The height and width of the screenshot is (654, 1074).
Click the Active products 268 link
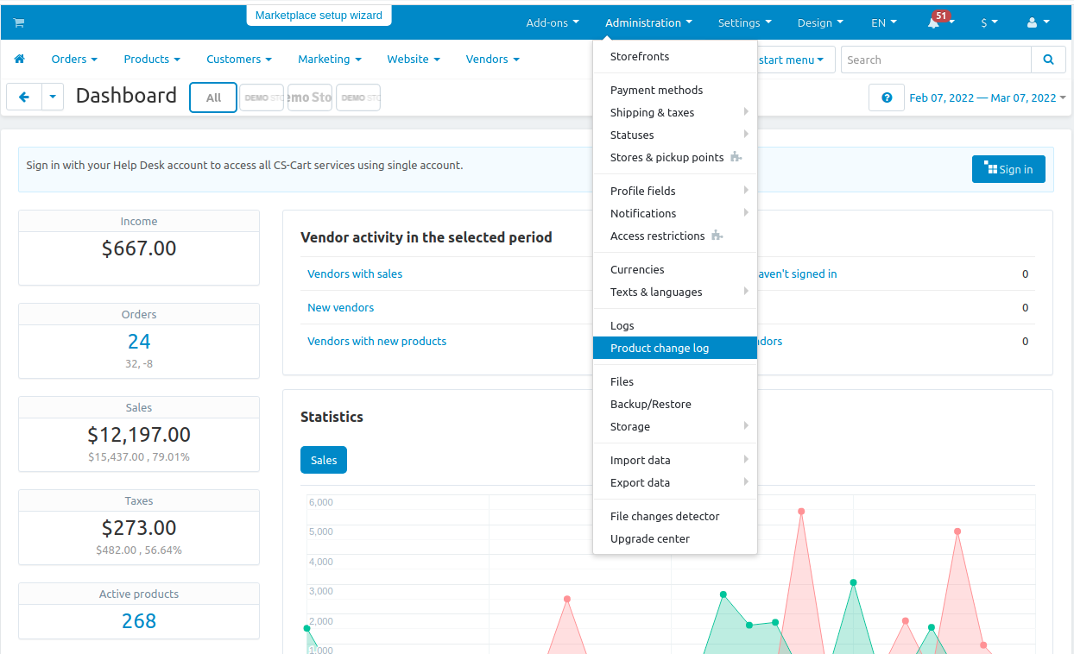coord(139,621)
